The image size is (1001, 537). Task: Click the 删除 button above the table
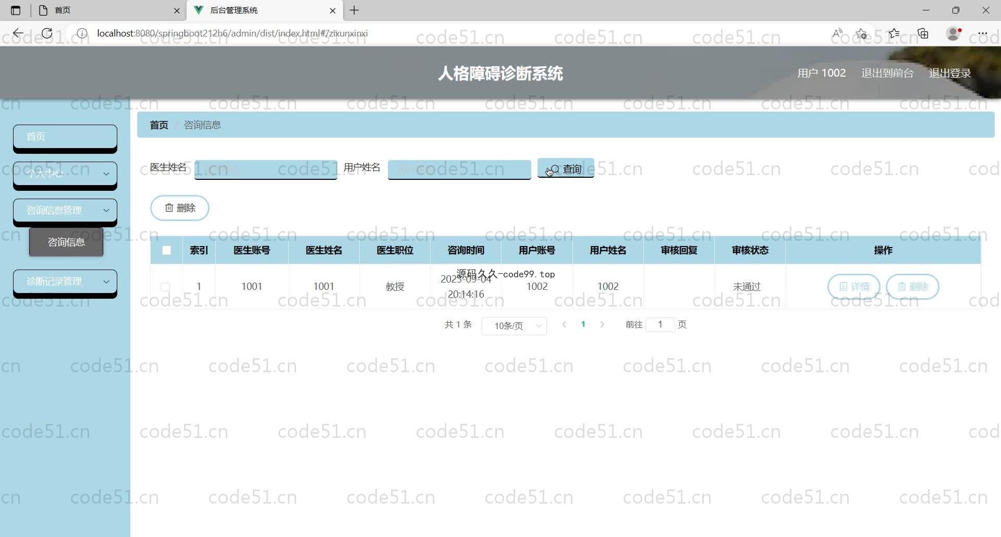pyautogui.click(x=180, y=208)
